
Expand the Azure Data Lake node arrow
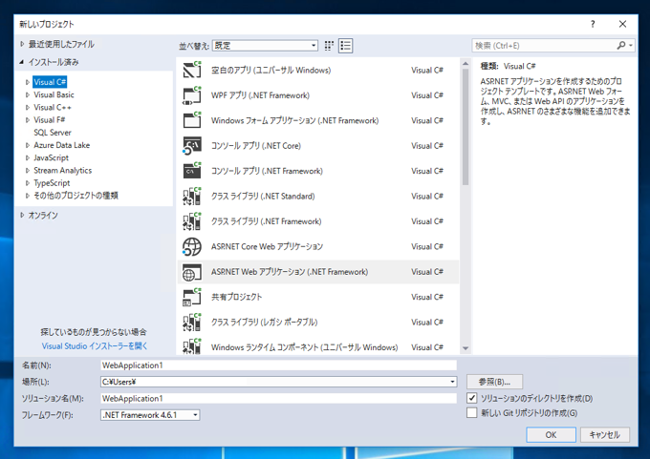click(28, 145)
